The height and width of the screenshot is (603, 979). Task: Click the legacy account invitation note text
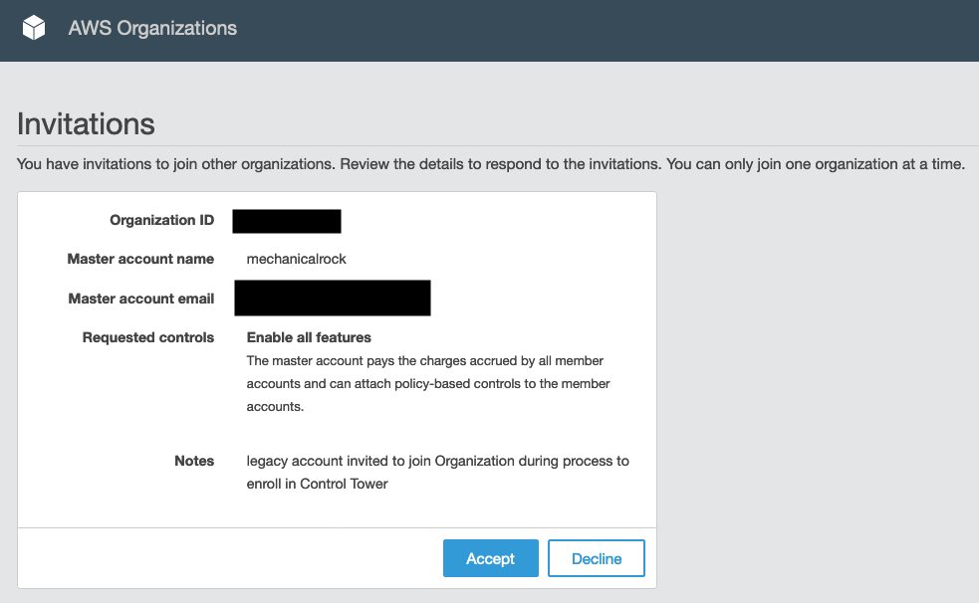[437, 472]
